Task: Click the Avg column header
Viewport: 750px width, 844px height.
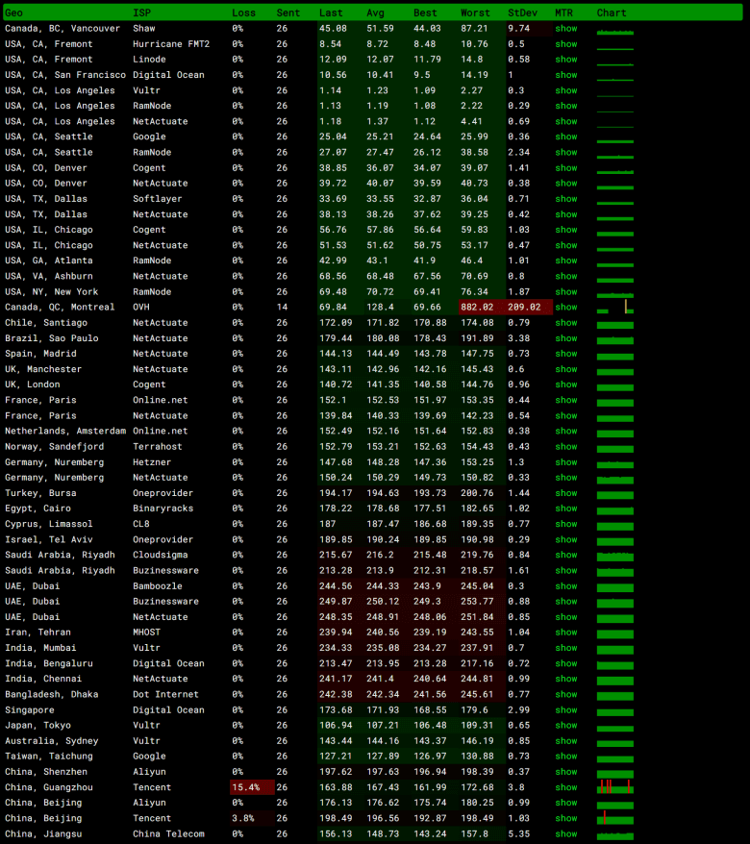Action: coord(375,12)
